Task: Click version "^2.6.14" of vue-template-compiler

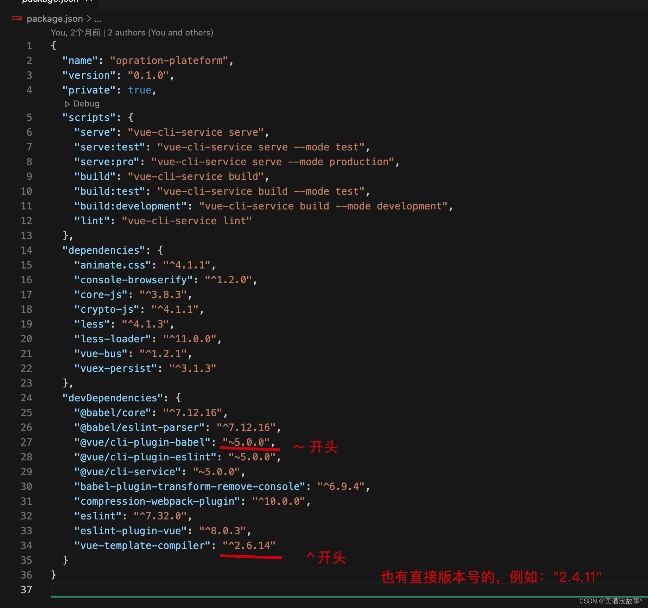Action: (249, 545)
